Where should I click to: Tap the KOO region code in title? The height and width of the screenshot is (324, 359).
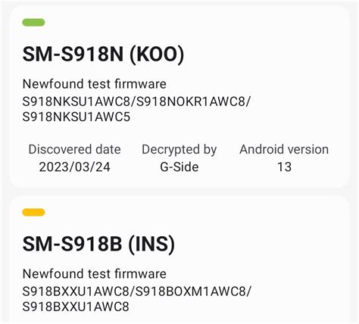[157, 55]
